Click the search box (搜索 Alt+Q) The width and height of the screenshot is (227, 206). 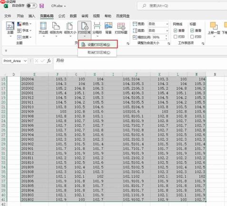coord(182,6)
